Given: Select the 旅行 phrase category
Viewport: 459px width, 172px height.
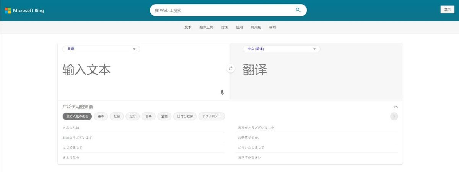Looking at the screenshot, I should (132, 116).
